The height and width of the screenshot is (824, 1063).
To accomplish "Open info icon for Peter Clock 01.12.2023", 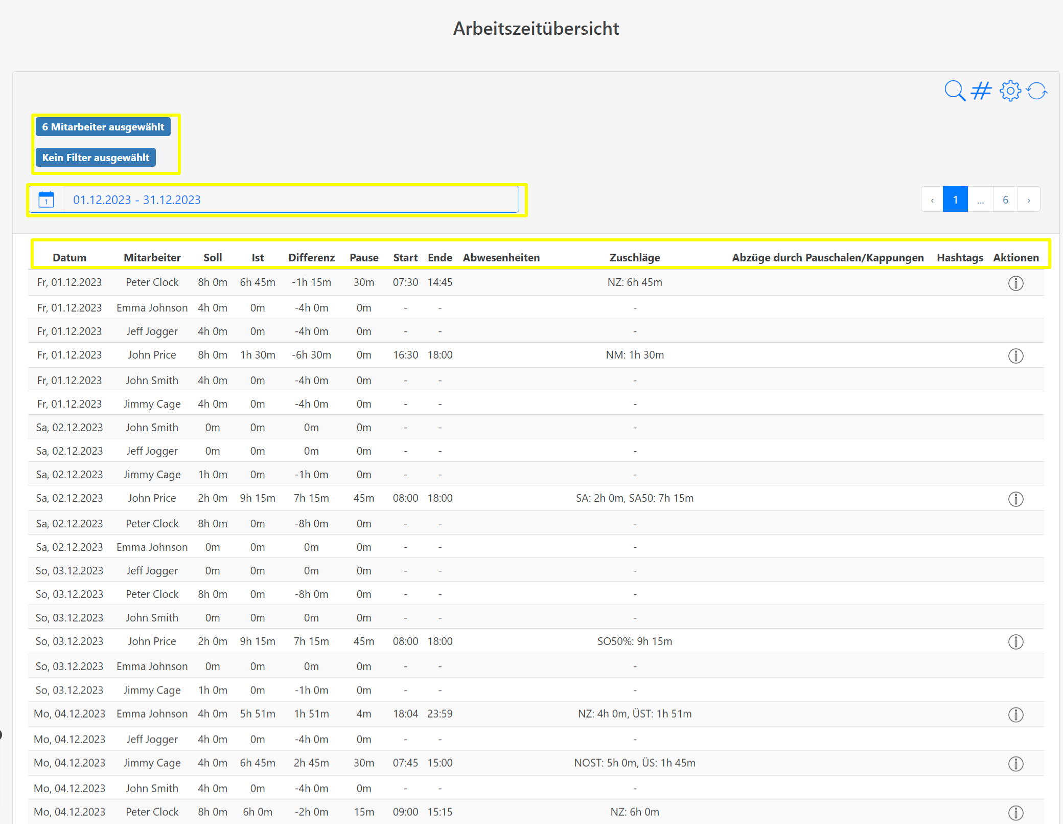I will [x=1015, y=283].
